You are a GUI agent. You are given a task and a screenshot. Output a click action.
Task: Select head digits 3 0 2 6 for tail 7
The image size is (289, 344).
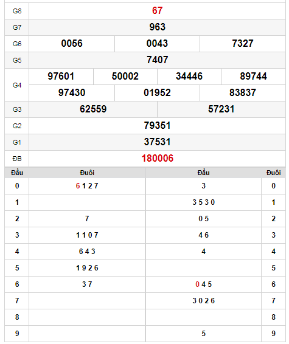(204, 301)
